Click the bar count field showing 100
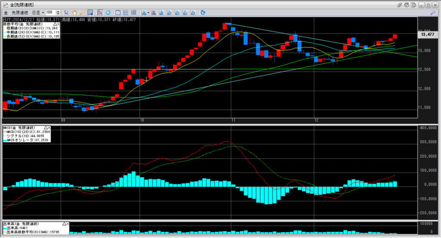441x238 pixels. tap(50, 13)
